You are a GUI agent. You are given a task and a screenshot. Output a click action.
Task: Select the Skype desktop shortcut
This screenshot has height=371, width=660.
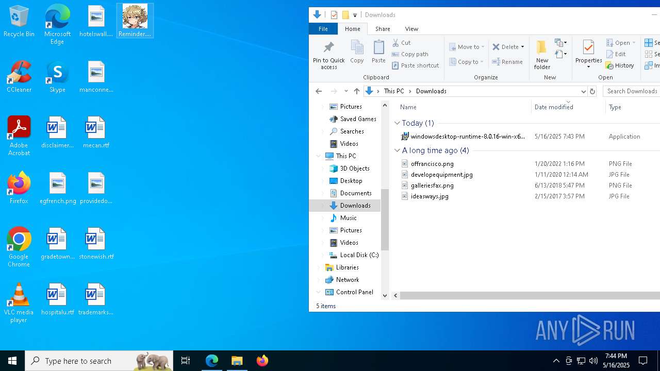(x=57, y=77)
